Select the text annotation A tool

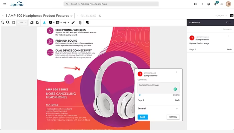[x=50, y=23]
